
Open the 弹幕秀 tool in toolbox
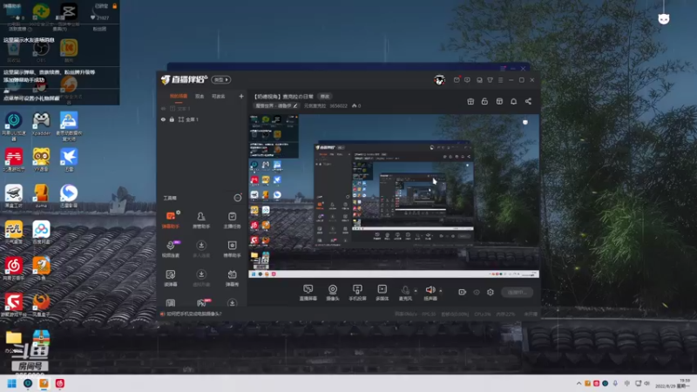point(232,278)
